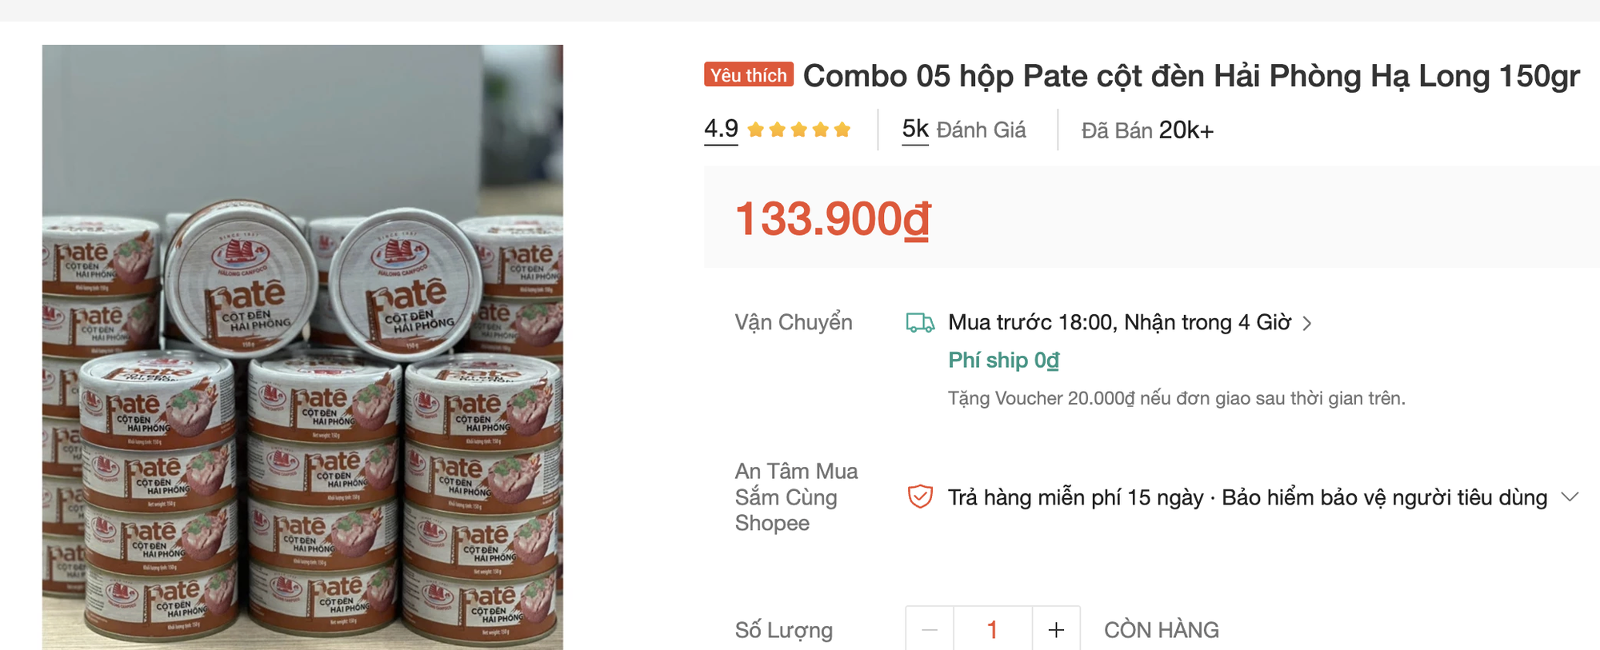Click the second star next to 4.9
Image resolution: width=1600 pixels, height=650 pixels.
pos(775,129)
